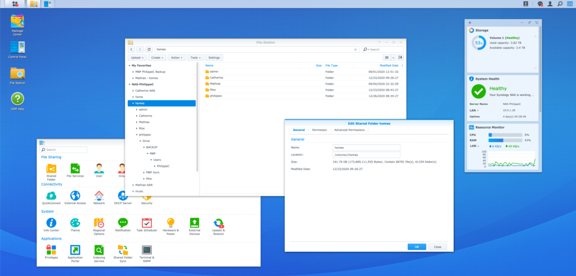Open Task Scheduler in Control Panel
This screenshot has width=576, height=276.
147,225
